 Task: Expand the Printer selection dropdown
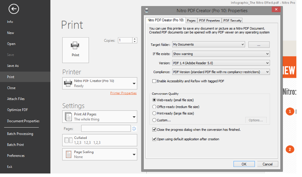(134, 84)
